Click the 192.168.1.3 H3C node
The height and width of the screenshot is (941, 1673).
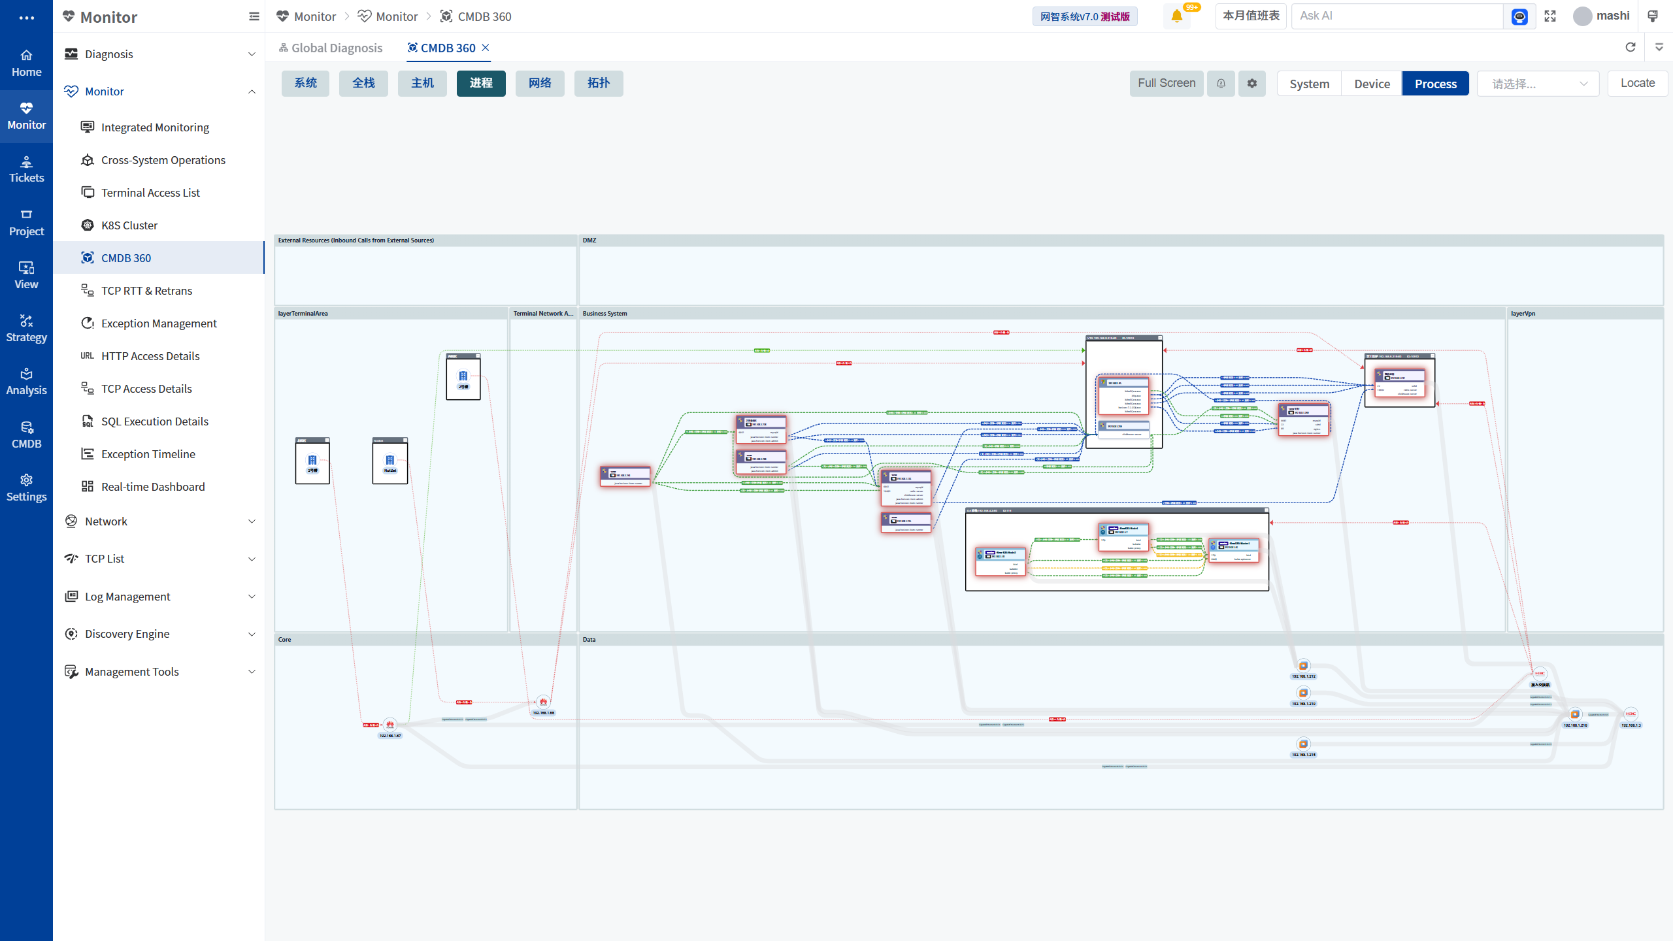coord(1631,714)
